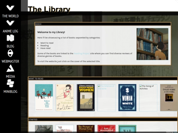Screen dimensions: 178x133
Task: Visit the Miniblog page
Action: (10, 92)
